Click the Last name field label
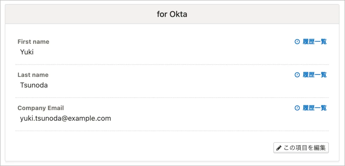The image size is (345, 166). (x=33, y=75)
